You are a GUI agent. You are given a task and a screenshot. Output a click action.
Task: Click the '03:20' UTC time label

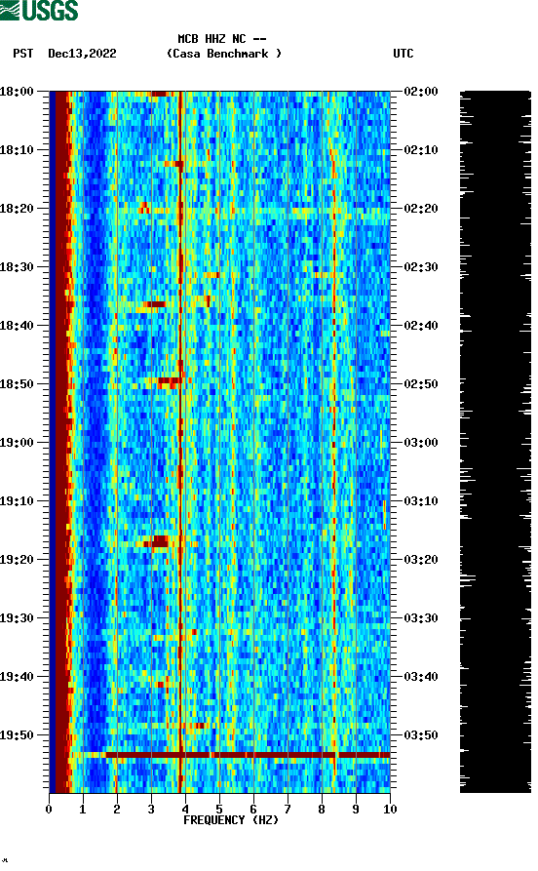[421, 560]
